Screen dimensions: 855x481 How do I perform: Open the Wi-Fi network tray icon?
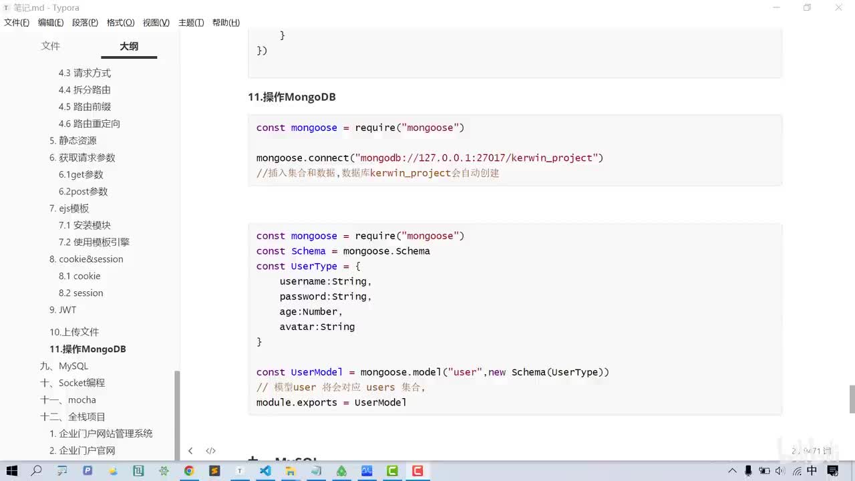coord(797,471)
